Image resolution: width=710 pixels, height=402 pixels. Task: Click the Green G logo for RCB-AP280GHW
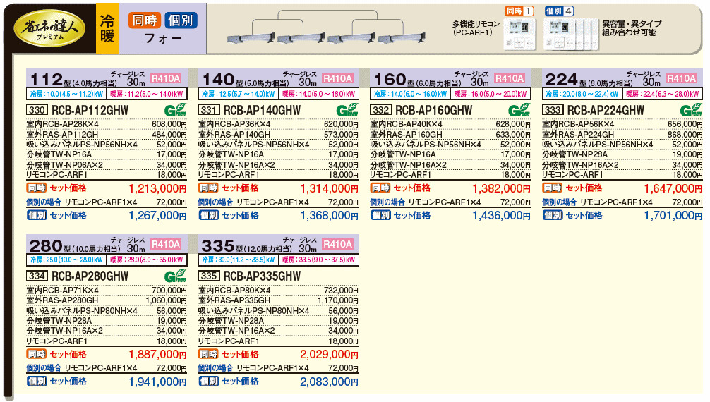pyautogui.click(x=175, y=276)
